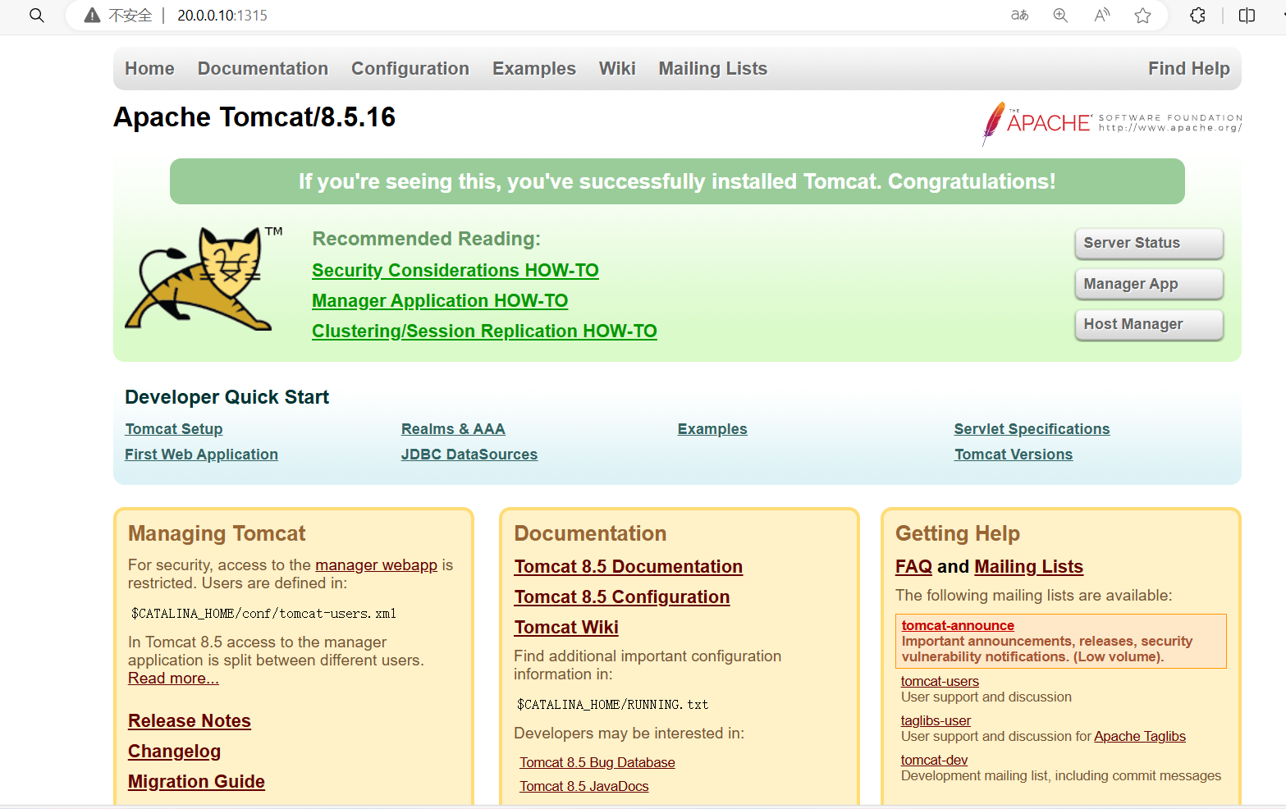Click the Developer Quick Start heading
Image resolution: width=1286 pixels, height=809 pixels.
coord(227,398)
